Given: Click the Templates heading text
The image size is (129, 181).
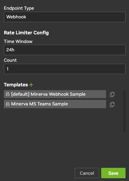Looking at the screenshot, I should pos(16,85).
